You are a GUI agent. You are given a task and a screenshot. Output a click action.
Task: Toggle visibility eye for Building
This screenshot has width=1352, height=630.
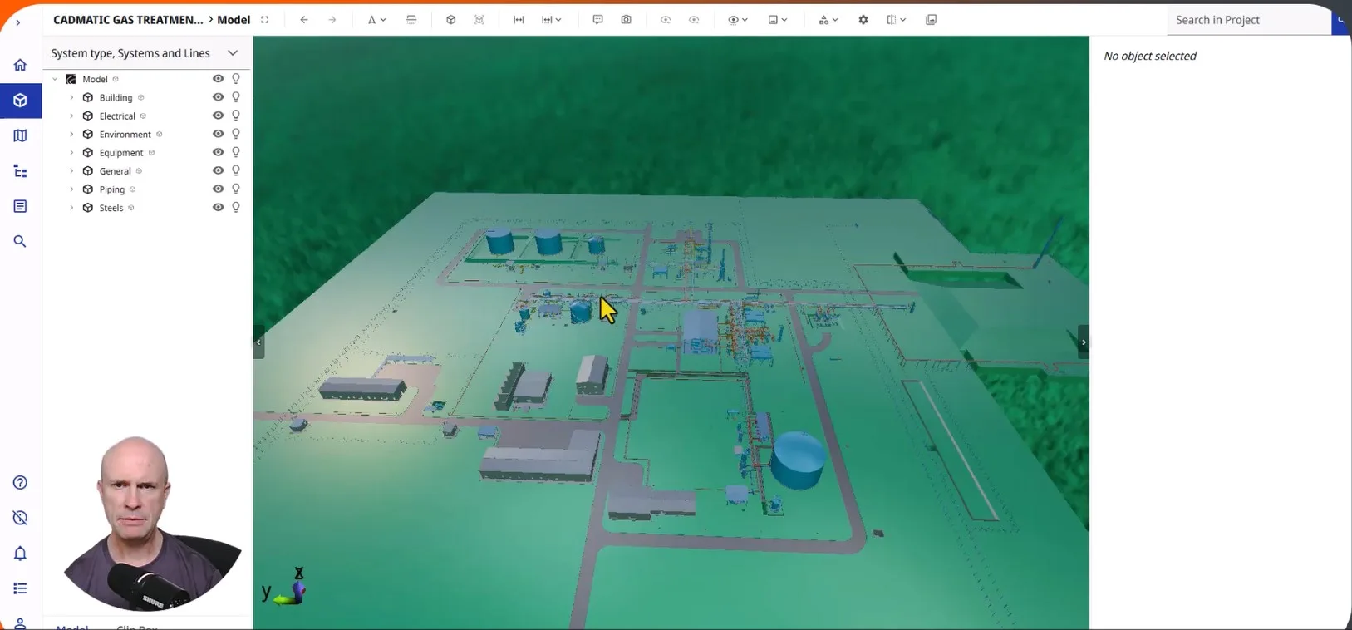pos(218,97)
